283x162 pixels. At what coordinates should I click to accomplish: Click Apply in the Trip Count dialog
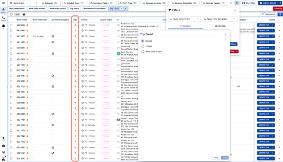pyautogui.click(x=225, y=158)
